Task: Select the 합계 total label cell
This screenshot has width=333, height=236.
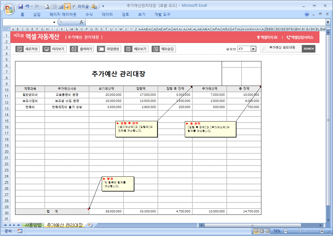Action: [52, 211]
